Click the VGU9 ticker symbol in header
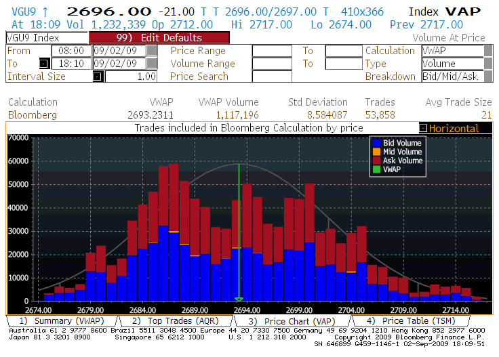This screenshot has width=499, height=357. pos(24,12)
